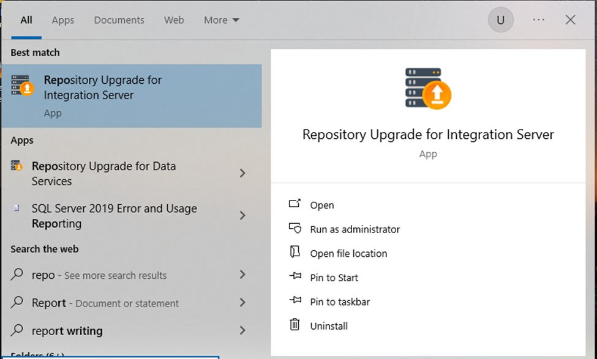
Task: Expand the "repo" web search arrow
Action: click(242, 275)
